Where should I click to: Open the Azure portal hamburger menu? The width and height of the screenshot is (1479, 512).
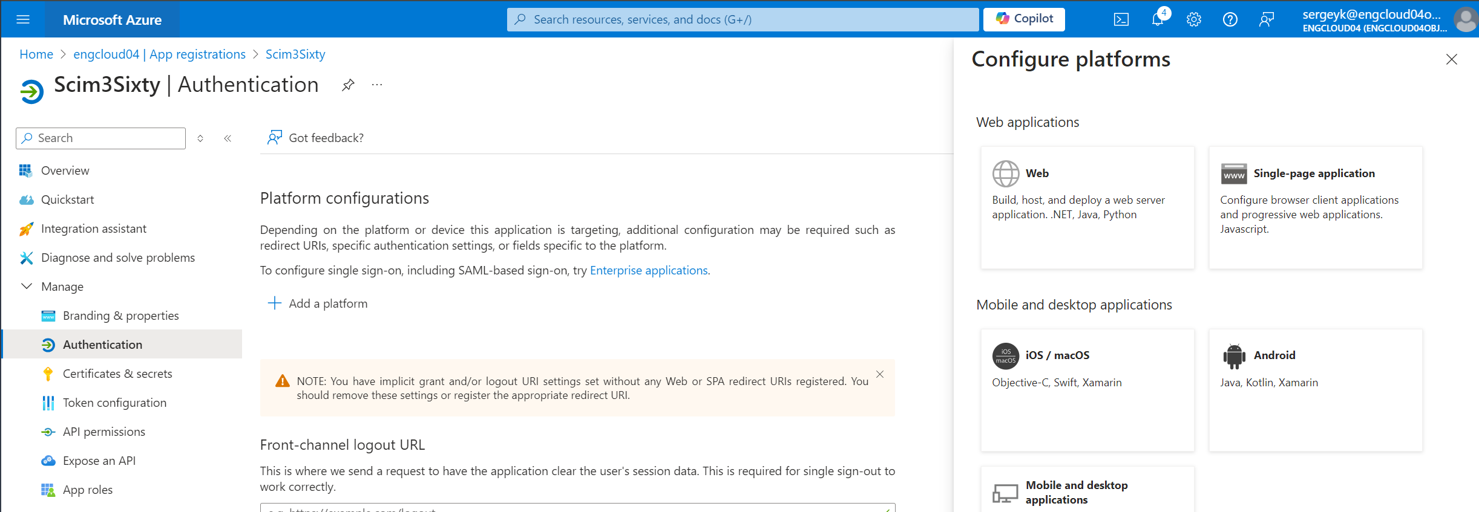coord(23,19)
